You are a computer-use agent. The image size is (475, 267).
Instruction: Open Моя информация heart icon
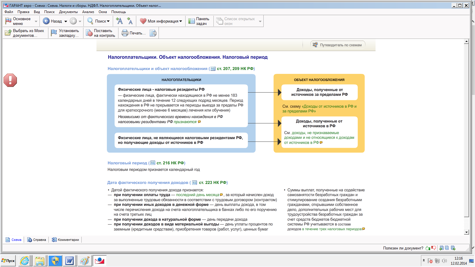click(x=143, y=21)
